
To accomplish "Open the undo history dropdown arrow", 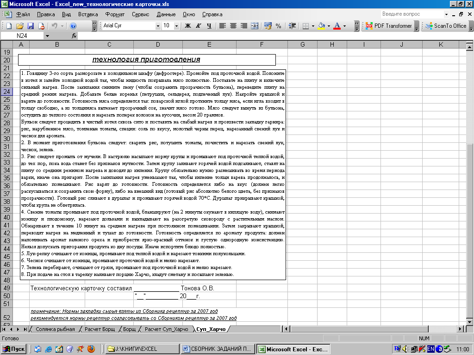I will [x=62, y=26].
